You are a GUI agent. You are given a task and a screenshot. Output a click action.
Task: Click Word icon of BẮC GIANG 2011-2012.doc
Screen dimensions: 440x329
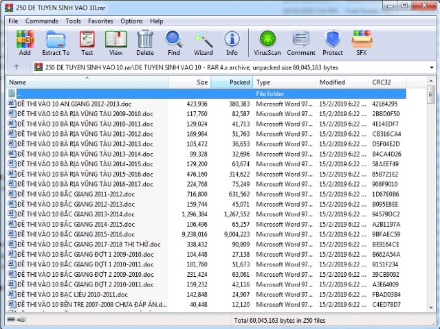[x=12, y=194]
